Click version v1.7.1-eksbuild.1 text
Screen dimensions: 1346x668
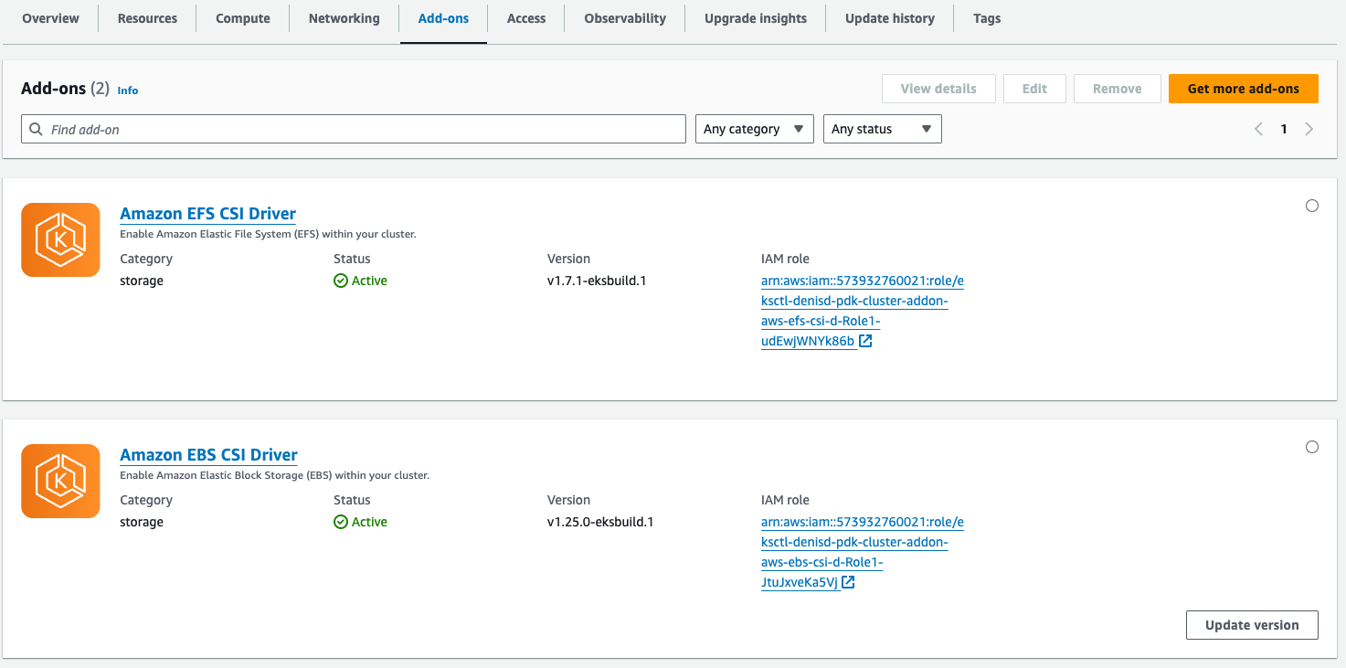(x=597, y=281)
